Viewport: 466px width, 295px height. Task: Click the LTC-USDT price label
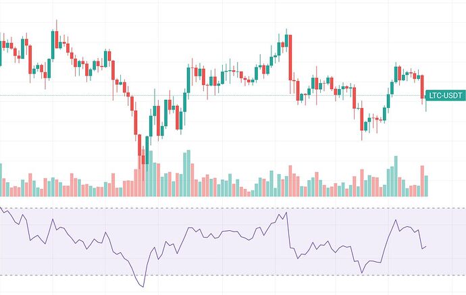tap(444, 97)
